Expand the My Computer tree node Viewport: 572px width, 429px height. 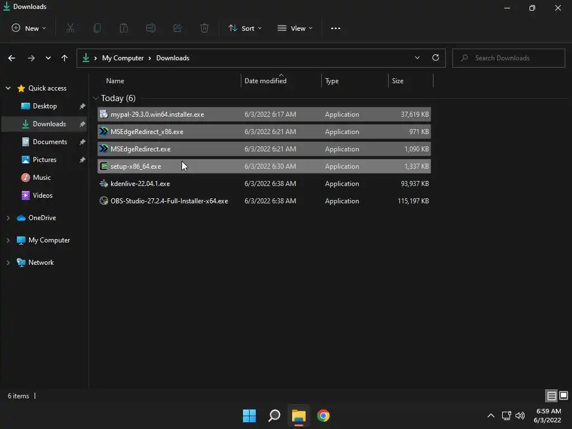[8, 240]
